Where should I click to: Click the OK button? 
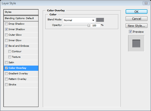click(136, 12)
